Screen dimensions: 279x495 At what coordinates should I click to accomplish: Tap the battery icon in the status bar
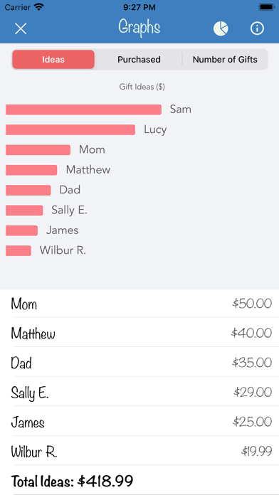(266, 7)
